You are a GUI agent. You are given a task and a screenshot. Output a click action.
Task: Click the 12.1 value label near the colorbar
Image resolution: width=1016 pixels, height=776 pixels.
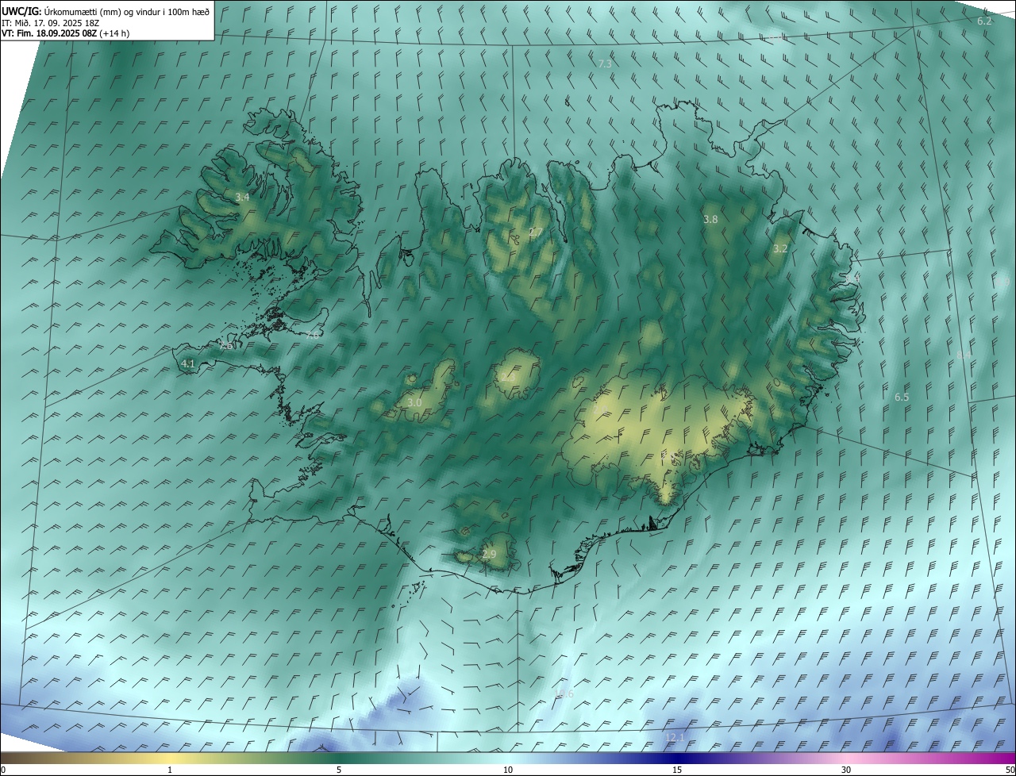[x=675, y=738]
